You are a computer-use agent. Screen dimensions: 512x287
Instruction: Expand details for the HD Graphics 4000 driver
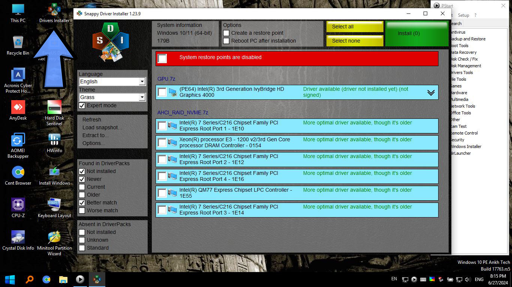coord(430,92)
